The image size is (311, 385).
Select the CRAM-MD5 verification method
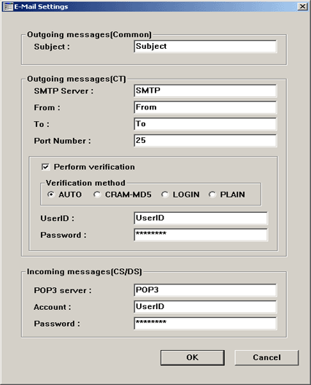[x=97, y=195]
